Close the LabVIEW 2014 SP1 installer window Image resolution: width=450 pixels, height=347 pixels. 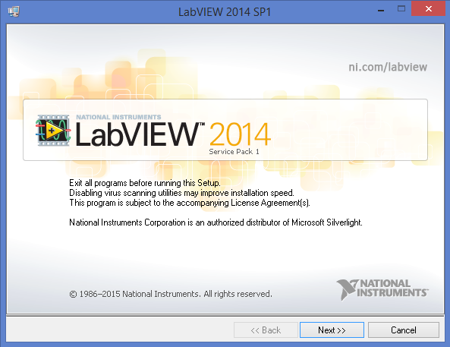click(x=429, y=9)
